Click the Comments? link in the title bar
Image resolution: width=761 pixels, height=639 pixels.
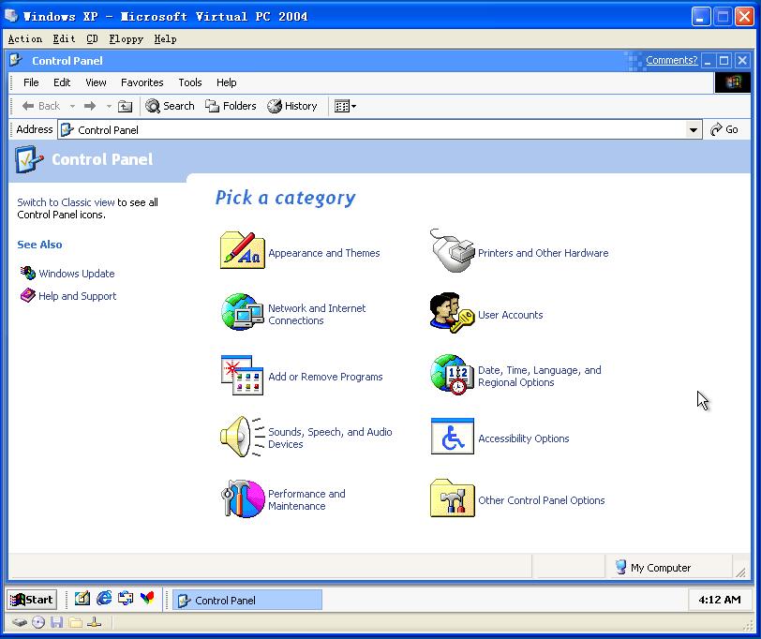(671, 60)
